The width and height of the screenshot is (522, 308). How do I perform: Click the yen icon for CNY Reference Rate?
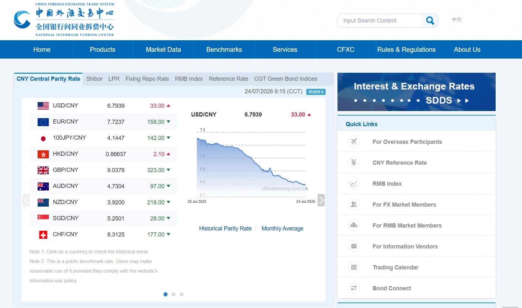(354, 163)
